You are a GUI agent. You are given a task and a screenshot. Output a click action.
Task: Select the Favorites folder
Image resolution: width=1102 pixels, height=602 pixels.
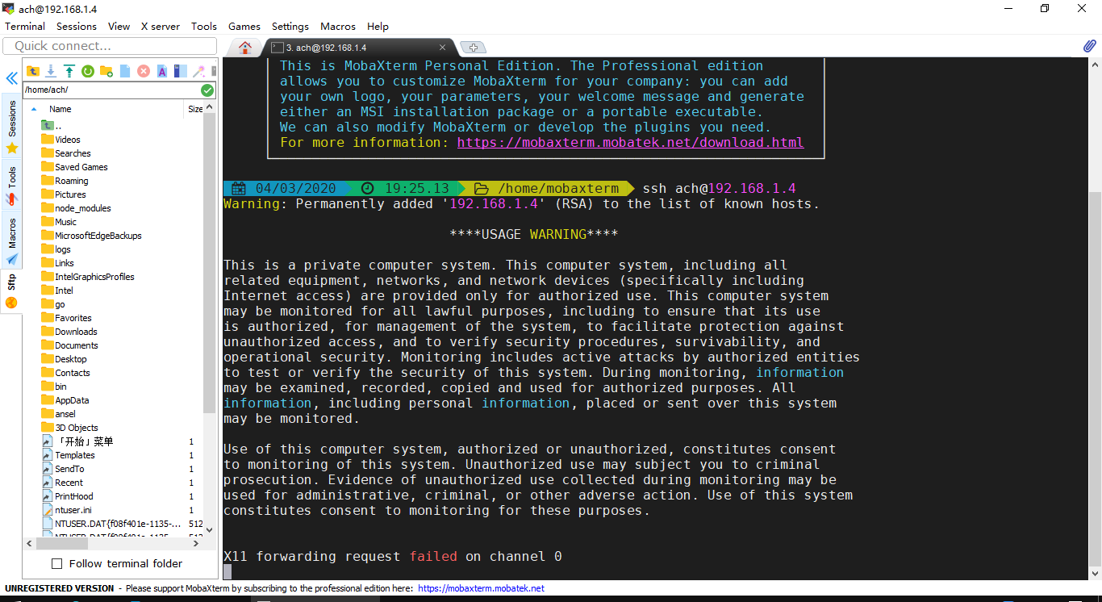[x=67, y=318]
